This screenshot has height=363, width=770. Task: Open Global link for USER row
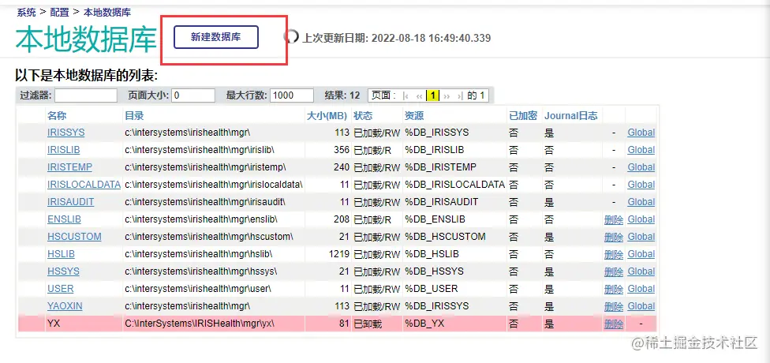point(641,288)
